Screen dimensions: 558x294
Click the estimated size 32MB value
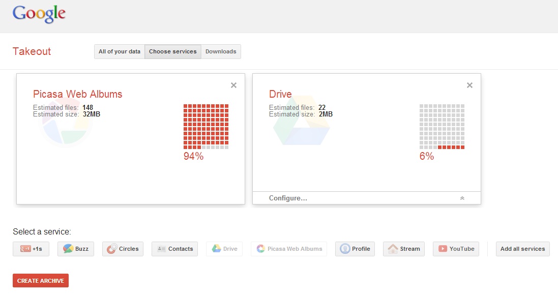point(92,114)
